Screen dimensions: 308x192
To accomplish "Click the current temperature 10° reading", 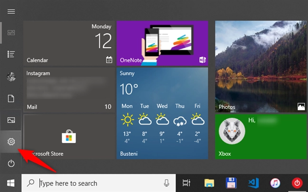I will coord(129,89).
